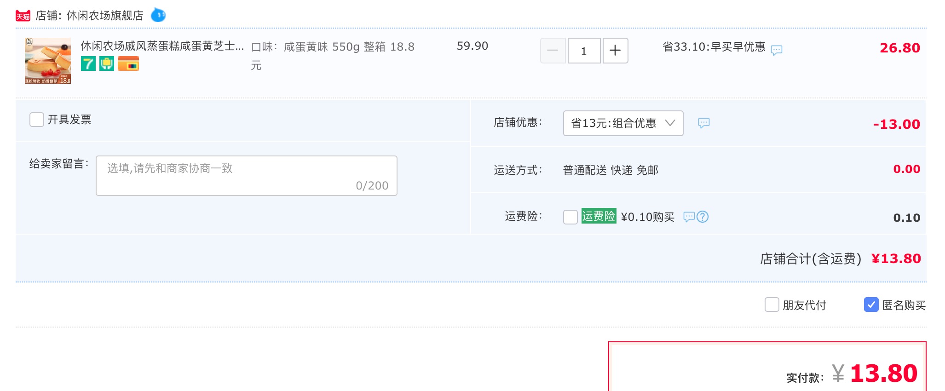Click the green consumer guarantee shield icon
This screenshot has height=391, width=945.
tap(107, 63)
